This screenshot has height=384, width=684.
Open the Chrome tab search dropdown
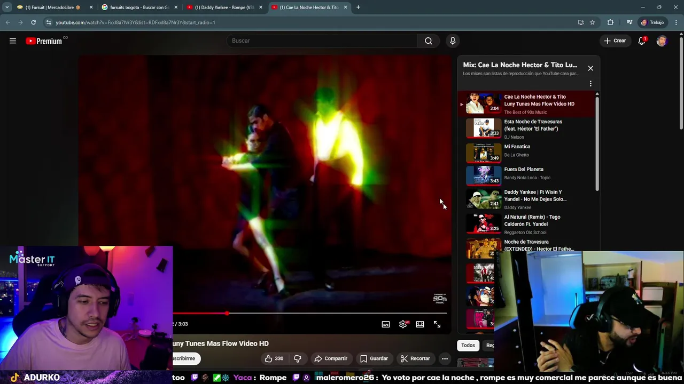(6, 7)
